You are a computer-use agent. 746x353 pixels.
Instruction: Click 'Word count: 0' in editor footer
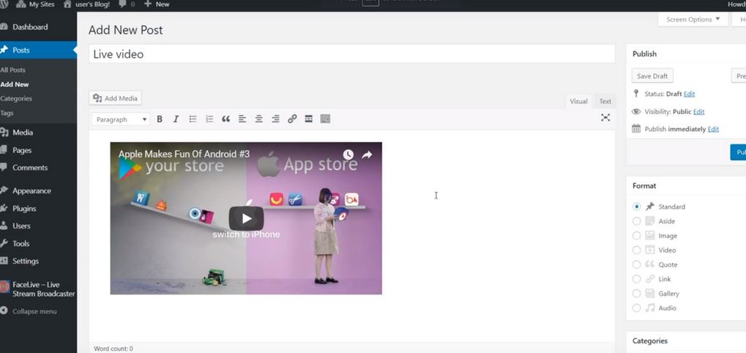point(113,349)
